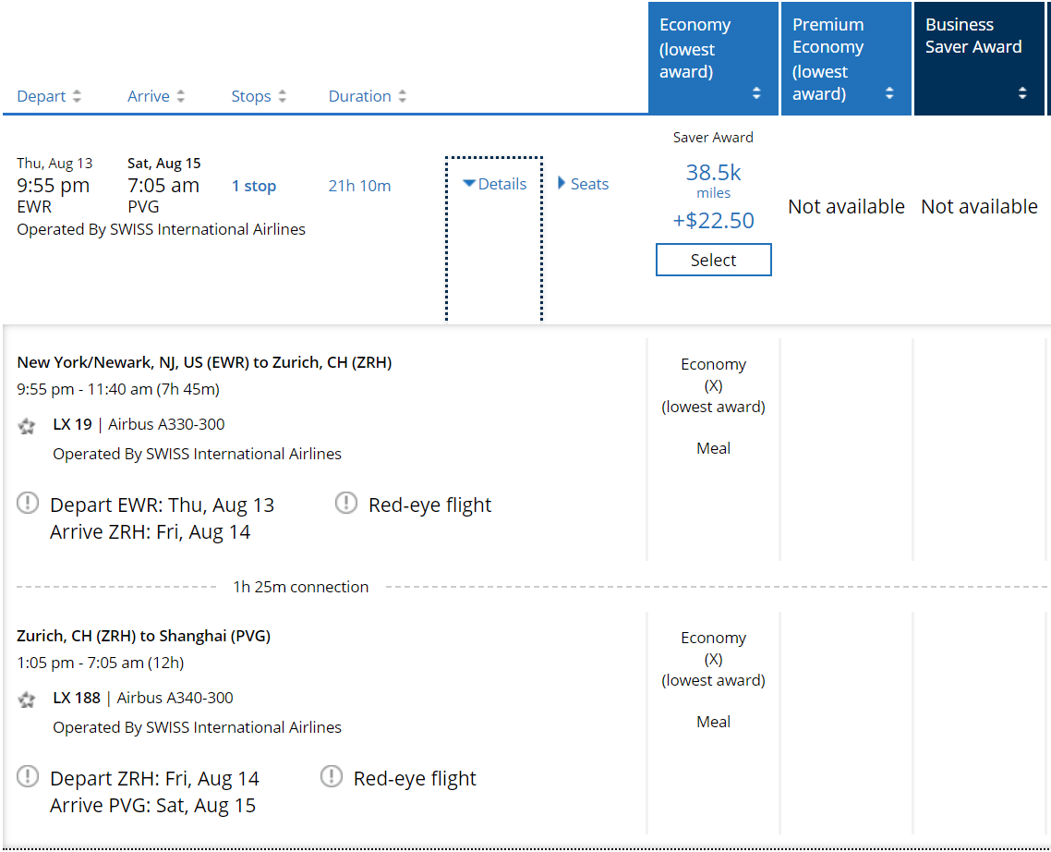Viewport: 1051px width, 852px height.
Task: Click the LX 188 flight number
Action: (77, 698)
